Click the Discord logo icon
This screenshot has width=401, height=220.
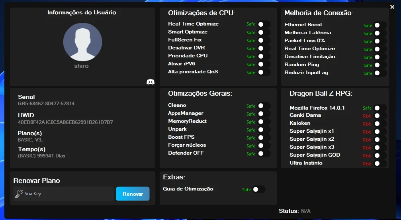click(151, 82)
